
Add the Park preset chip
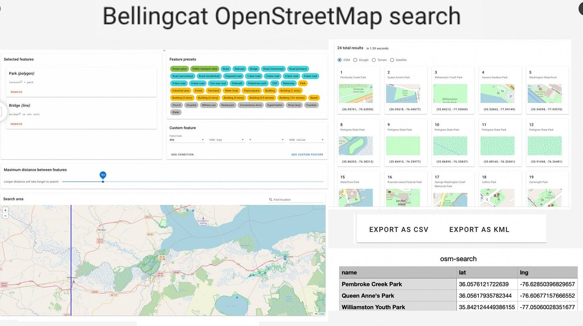[x=303, y=83]
